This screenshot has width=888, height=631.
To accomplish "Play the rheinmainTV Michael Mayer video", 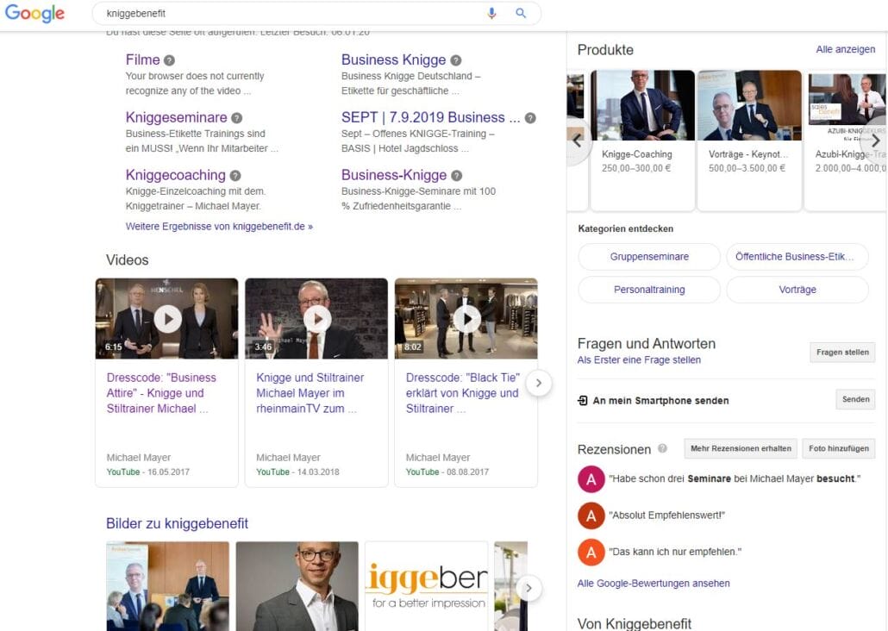I will (x=316, y=318).
